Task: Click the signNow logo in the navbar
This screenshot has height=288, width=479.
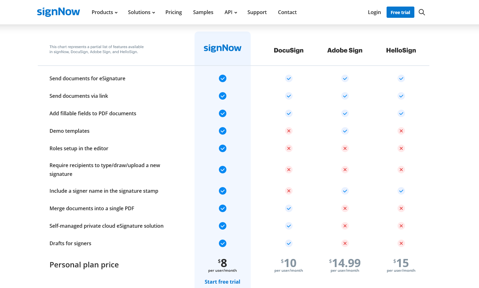Action: point(58,12)
